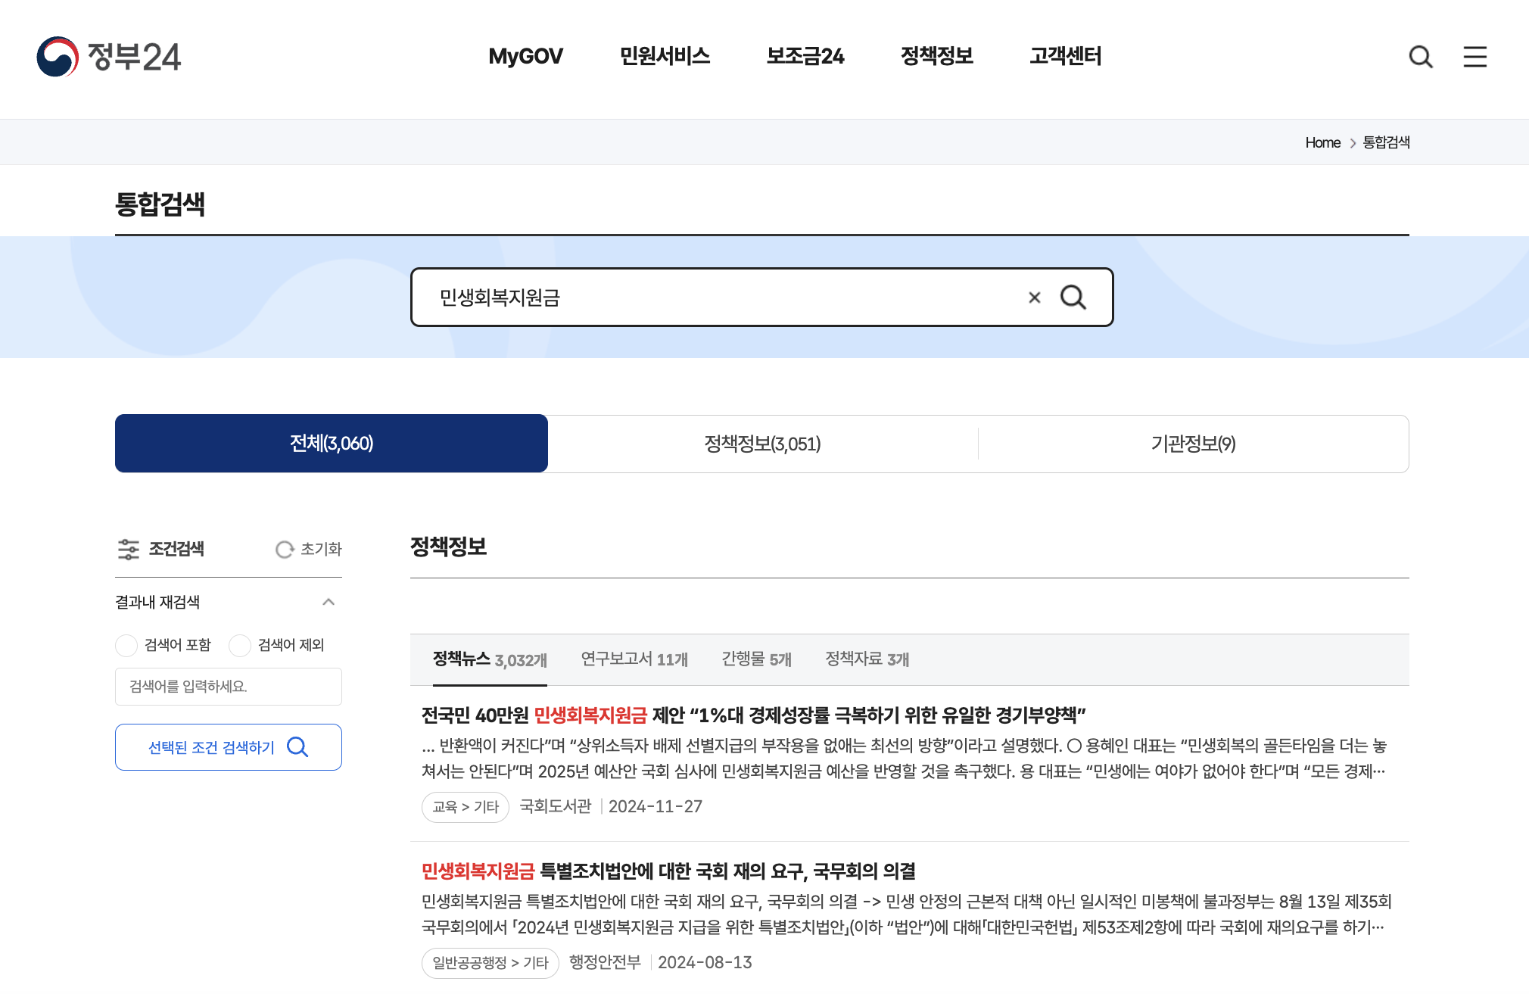The height and width of the screenshot is (994, 1529).
Task: Open the 고객센터 menu
Action: pos(1065,56)
